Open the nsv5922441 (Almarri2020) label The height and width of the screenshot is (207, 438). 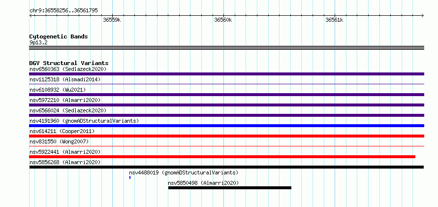pos(65,152)
